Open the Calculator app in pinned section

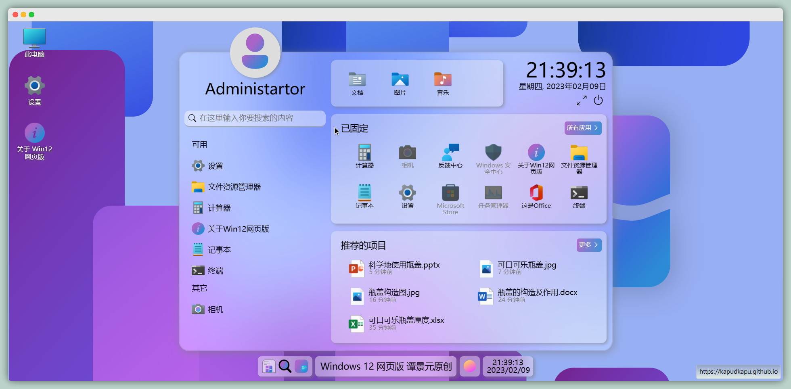point(364,156)
